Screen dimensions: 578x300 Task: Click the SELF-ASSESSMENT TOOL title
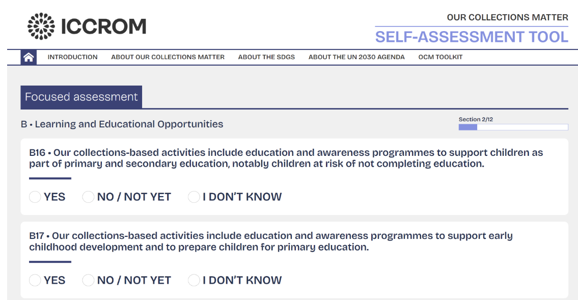click(472, 36)
